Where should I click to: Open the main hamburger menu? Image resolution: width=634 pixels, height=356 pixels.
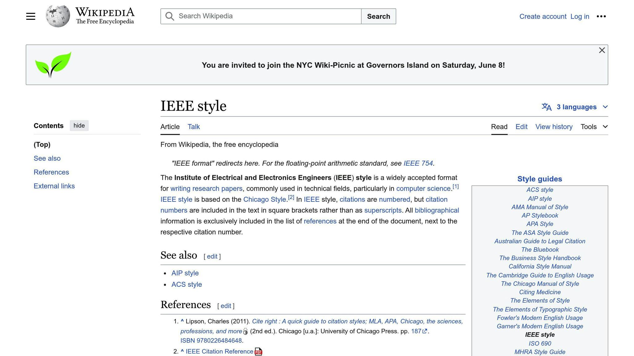click(30, 16)
